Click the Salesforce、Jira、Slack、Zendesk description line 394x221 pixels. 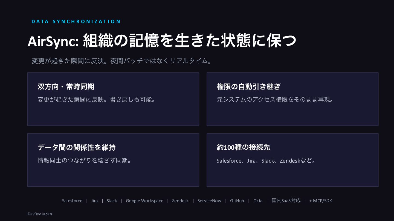[x=266, y=161]
